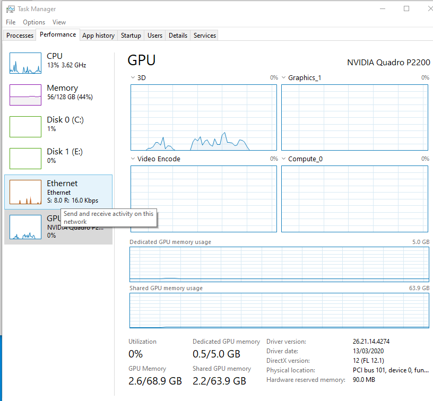Collapse the 3D graph selector
Viewport: 433px width, 401px height.
(x=132, y=77)
